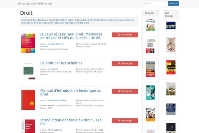
Task: Click cover of 'Introduction générale au droit'
Action: (x=28, y=126)
